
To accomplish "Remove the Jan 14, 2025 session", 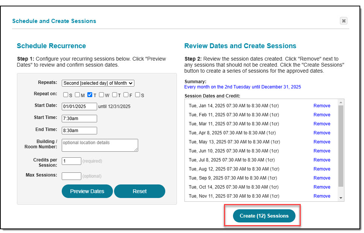I will click(x=322, y=106).
